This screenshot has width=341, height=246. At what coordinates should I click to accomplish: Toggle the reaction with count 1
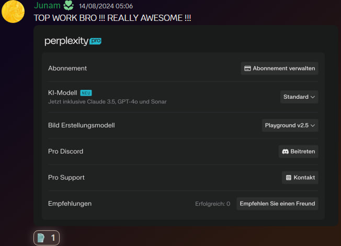click(x=47, y=238)
